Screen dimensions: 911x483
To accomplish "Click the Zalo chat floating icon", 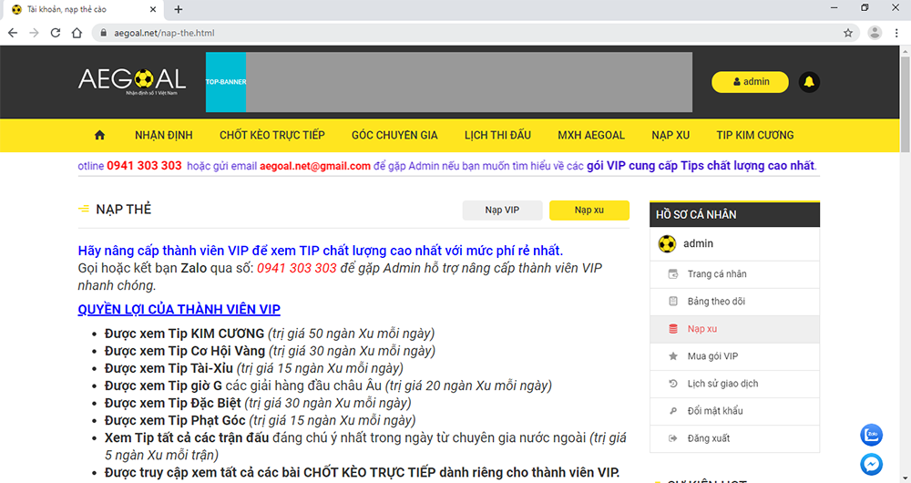I will pos(871,435).
